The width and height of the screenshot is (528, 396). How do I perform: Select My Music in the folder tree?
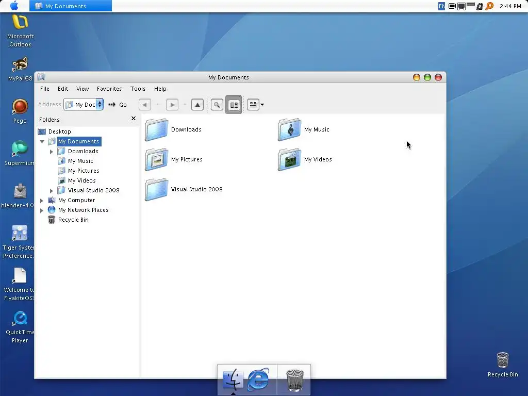pos(80,161)
